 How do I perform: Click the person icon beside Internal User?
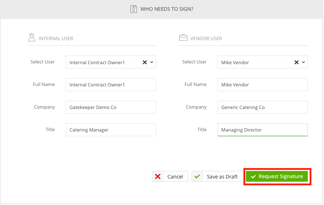pos(32,38)
